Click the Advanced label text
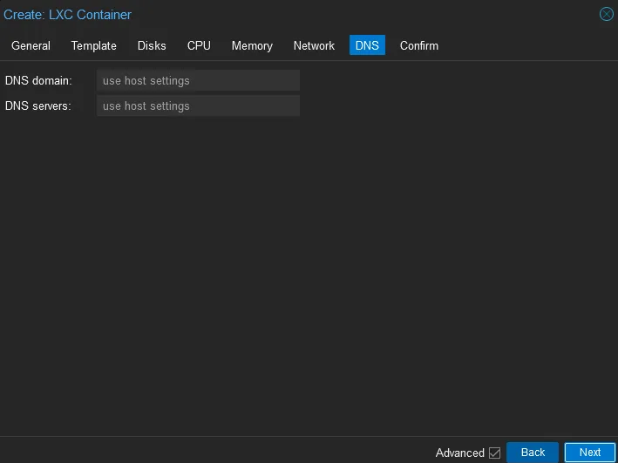 (459, 453)
